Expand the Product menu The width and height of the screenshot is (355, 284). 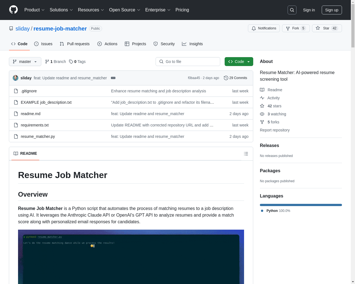34,10
